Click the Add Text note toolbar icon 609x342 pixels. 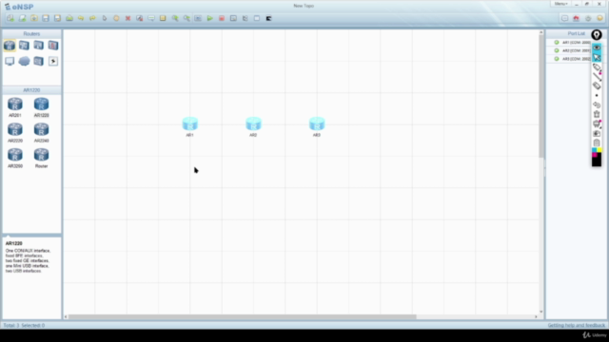[x=151, y=18]
